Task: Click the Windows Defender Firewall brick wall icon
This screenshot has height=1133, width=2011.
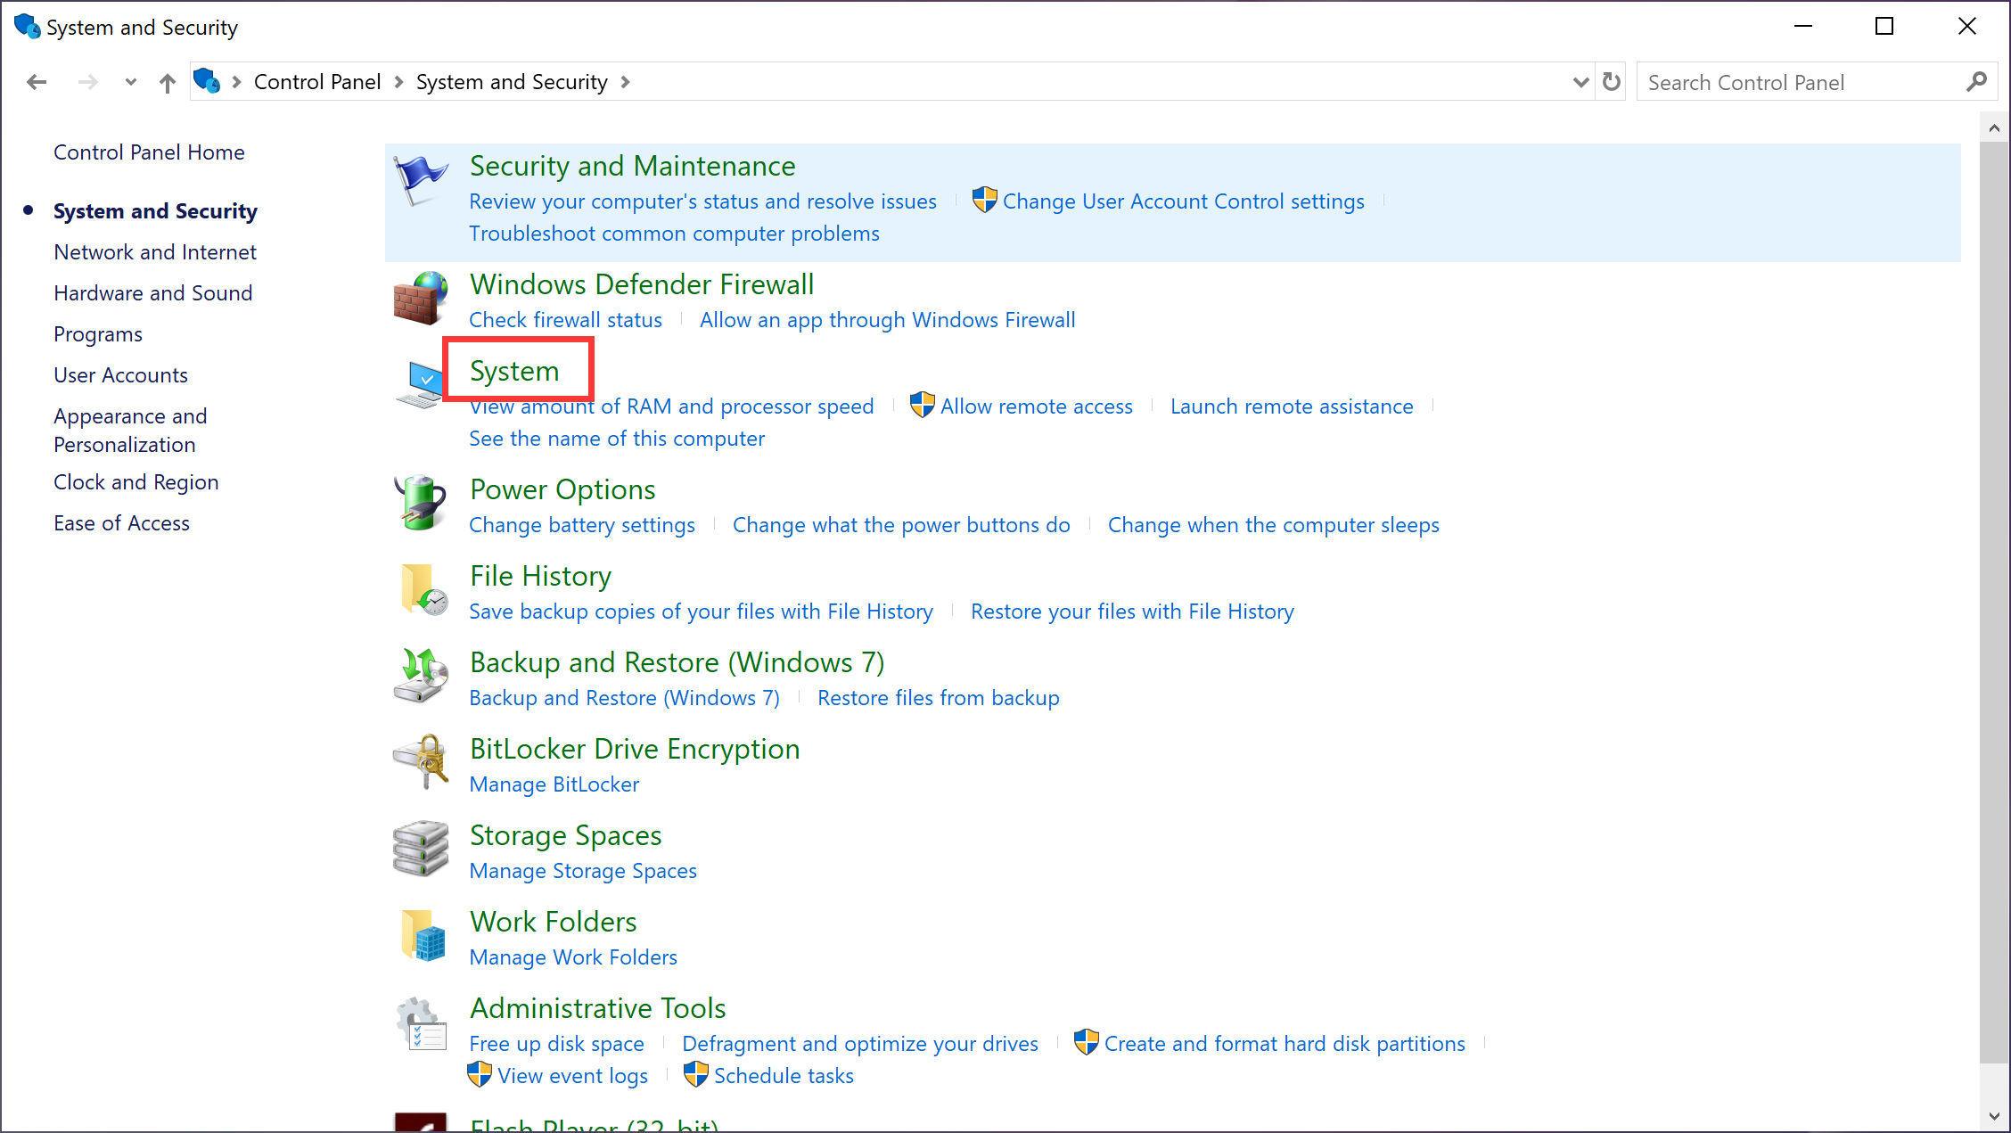Action: (x=421, y=298)
